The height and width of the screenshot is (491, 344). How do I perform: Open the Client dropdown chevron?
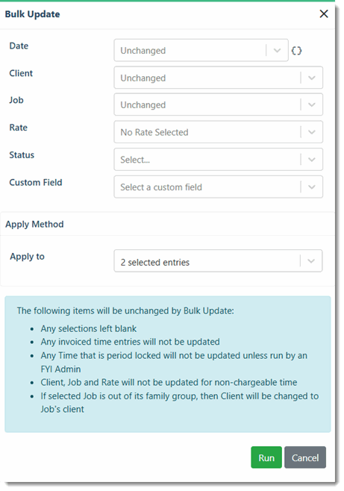pos(311,78)
